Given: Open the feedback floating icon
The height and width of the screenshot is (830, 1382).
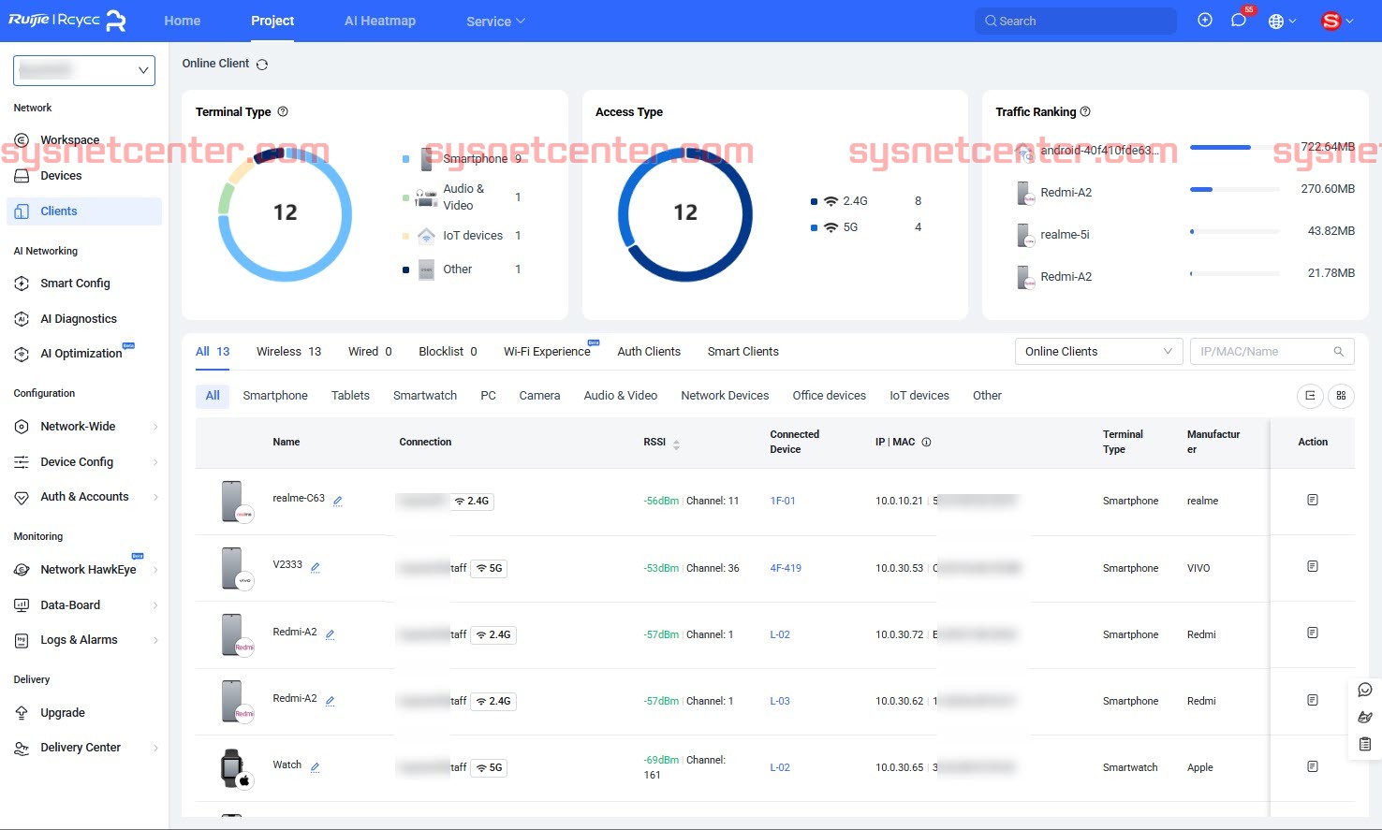Looking at the screenshot, I should click(1364, 717).
